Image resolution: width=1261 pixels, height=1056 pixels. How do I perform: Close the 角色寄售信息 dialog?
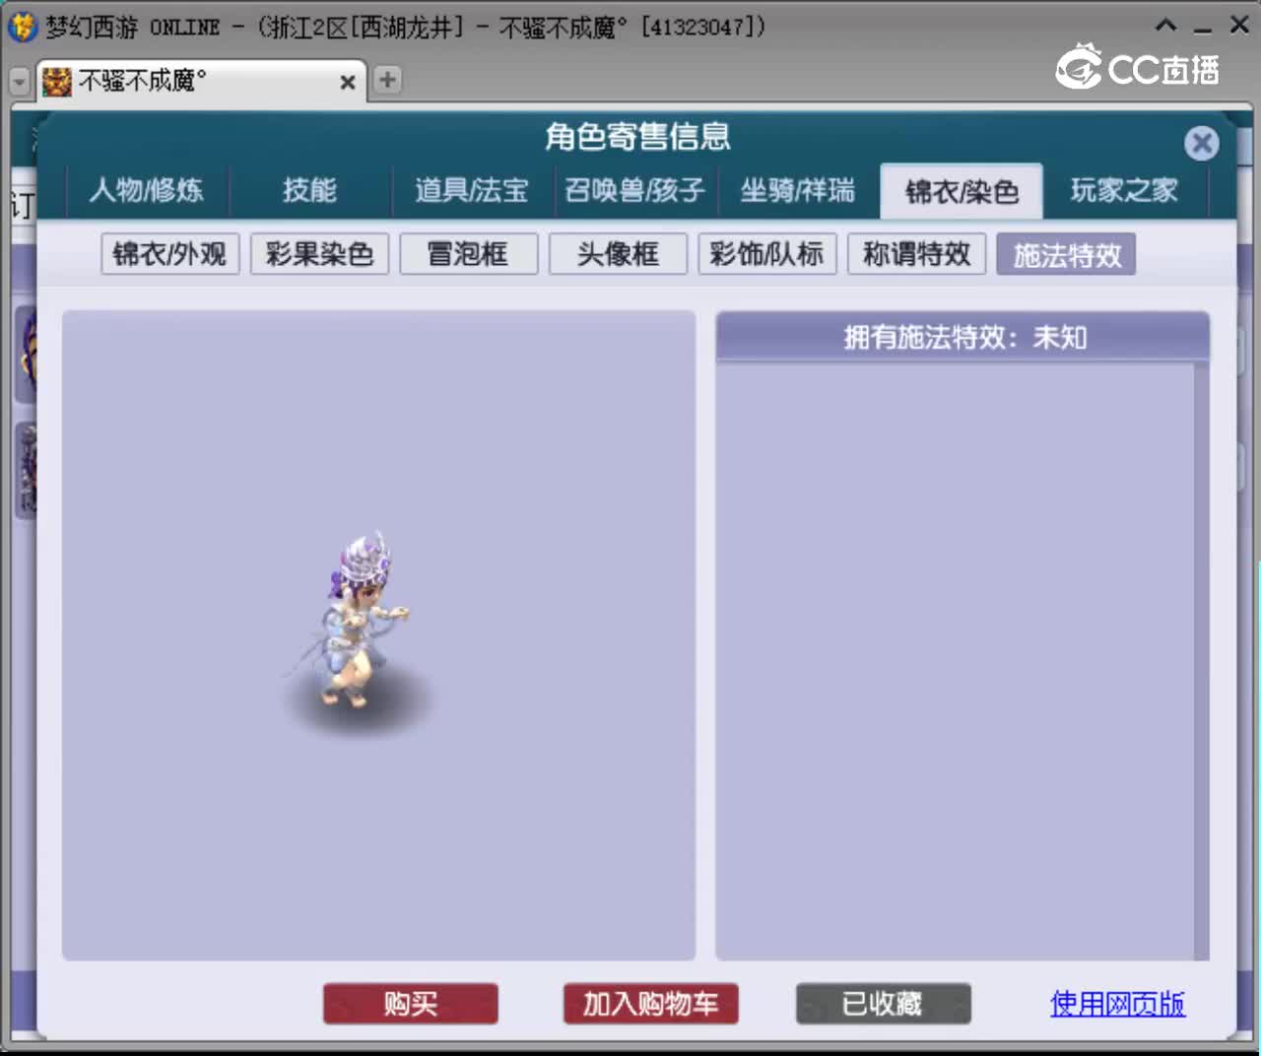(x=1201, y=144)
